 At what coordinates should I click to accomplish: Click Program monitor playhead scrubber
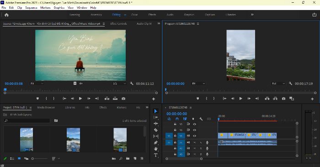[x=165, y=89]
